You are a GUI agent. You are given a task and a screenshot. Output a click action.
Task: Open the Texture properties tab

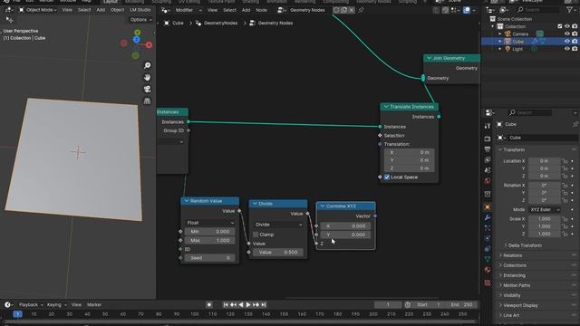click(x=488, y=283)
